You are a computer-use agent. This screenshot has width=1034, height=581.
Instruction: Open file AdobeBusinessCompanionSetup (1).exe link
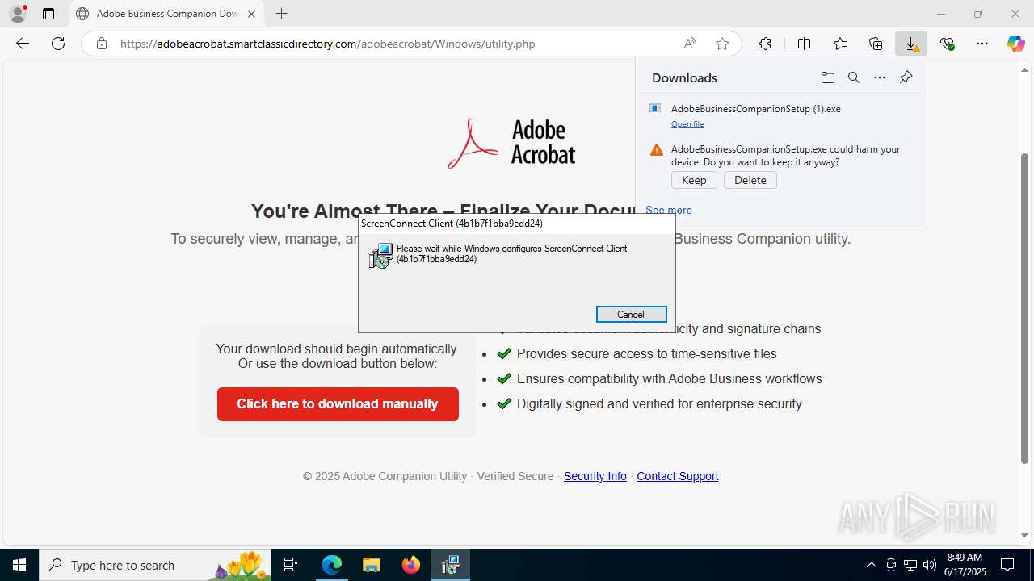pyautogui.click(x=687, y=124)
